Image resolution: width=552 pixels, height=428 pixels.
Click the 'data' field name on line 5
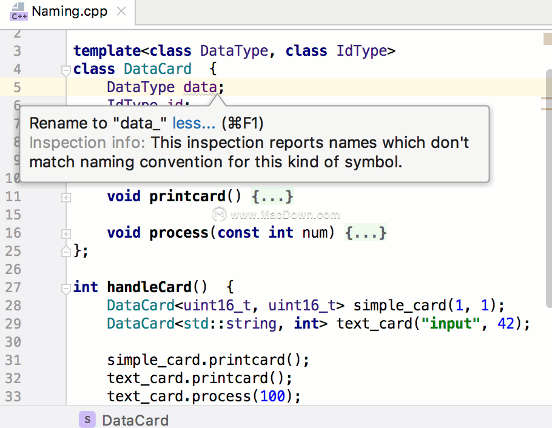[200, 87]
